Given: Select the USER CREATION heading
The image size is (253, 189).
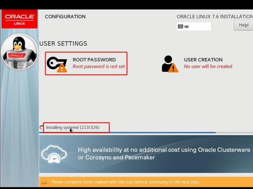Looking at the screenshot, I should tap(203, 59).
